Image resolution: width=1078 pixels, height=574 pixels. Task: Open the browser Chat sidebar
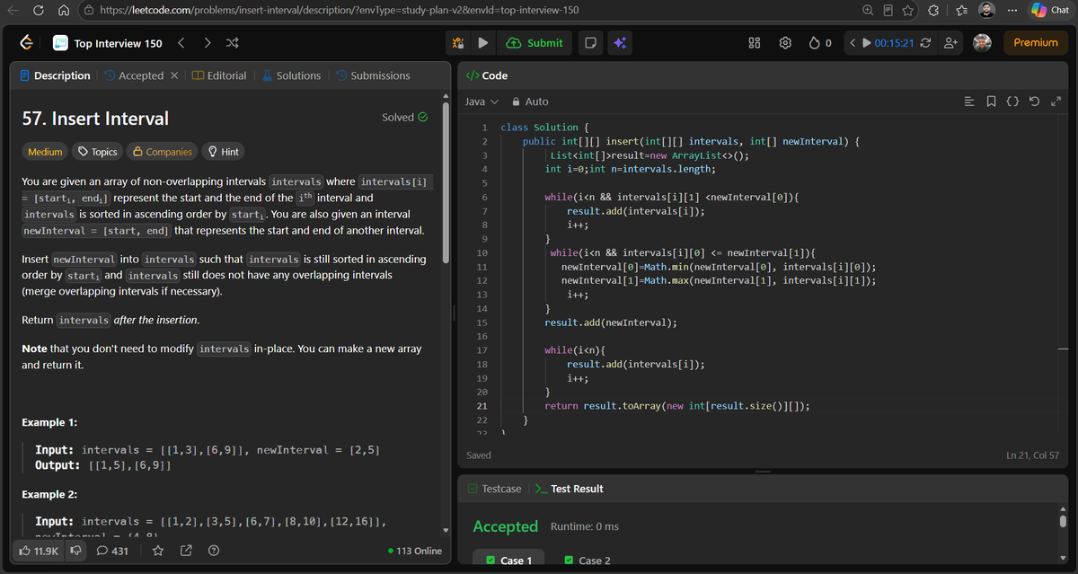1050,10
